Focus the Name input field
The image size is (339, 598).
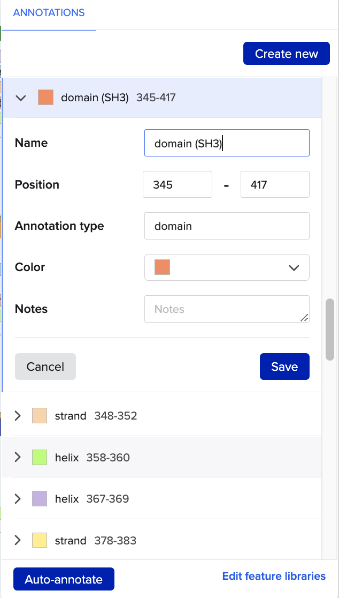[x=227, y=143]
